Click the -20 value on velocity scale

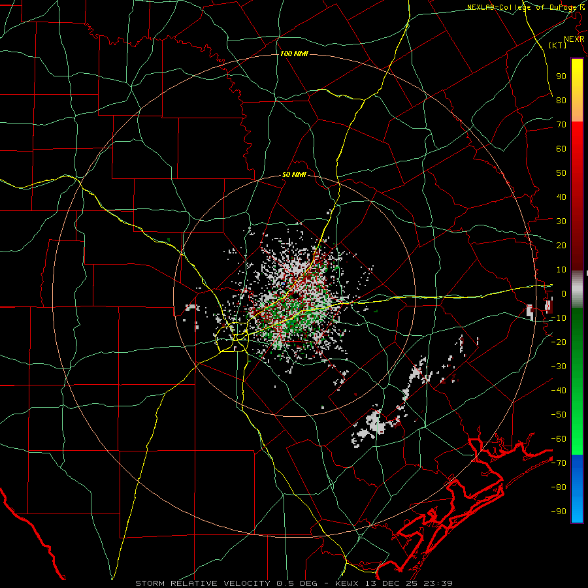coord(559,342)
